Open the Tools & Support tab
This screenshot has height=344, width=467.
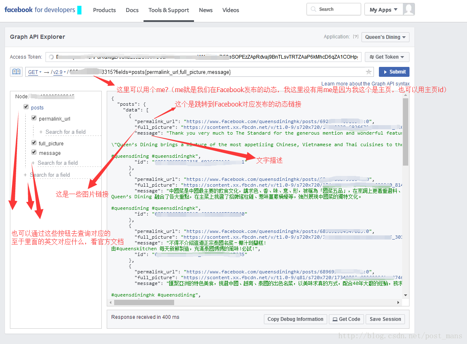[x=169, y=10]
